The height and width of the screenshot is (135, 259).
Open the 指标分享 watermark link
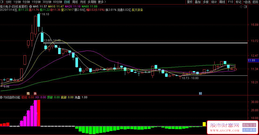(x=249, y=125)
